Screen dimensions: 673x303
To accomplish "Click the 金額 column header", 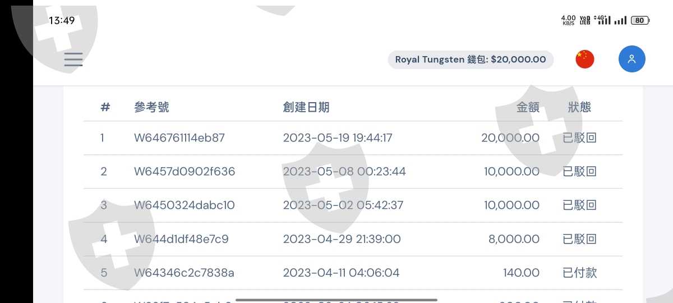I will pos(527,107).
